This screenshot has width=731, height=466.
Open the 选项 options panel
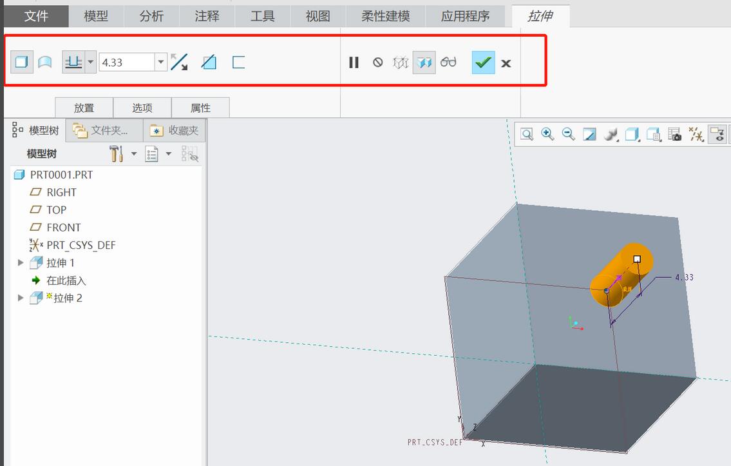[x=142, y=108]
